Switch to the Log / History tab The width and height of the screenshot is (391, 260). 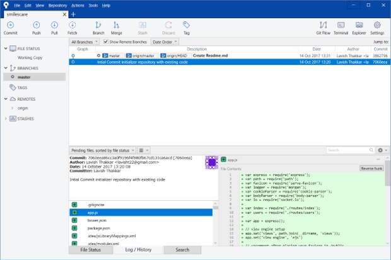coord(138,250)
